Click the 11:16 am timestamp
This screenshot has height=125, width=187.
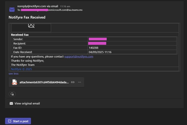pyautogui.click(x=65, y=6)
